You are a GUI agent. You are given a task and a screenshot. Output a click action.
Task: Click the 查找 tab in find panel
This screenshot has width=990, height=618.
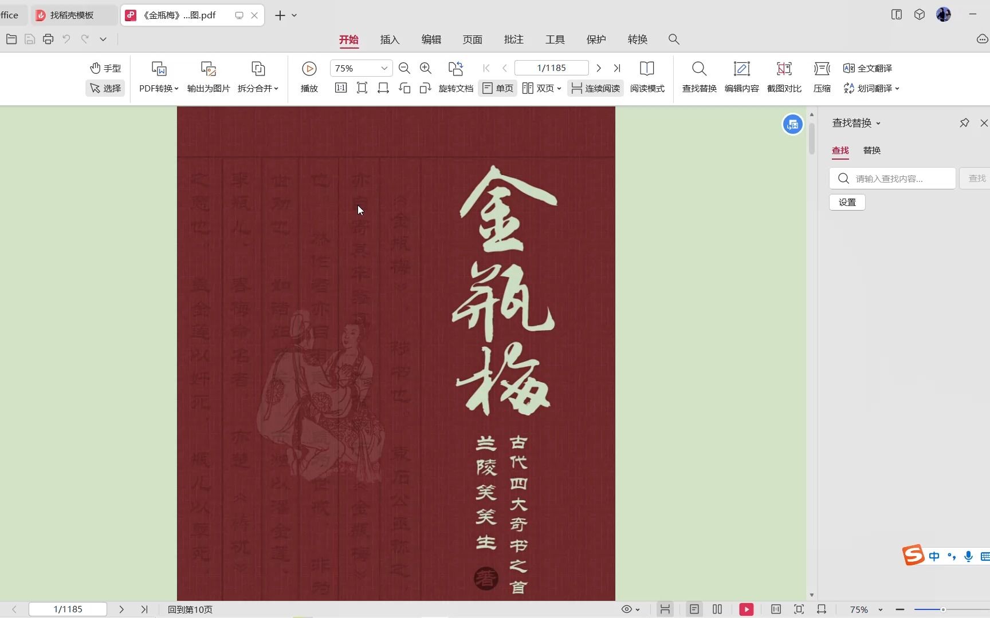[x=840, y=150]
